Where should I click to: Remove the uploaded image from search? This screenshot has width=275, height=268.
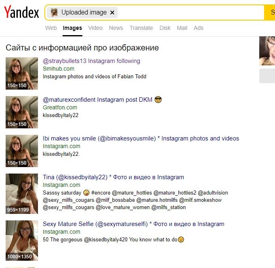point(112,13)
